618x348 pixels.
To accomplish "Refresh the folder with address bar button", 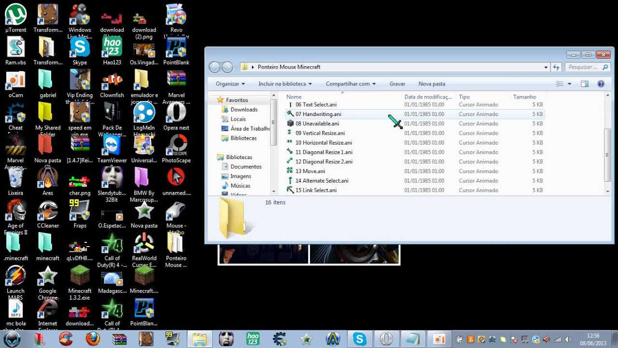I will click(x=556, y=67).
